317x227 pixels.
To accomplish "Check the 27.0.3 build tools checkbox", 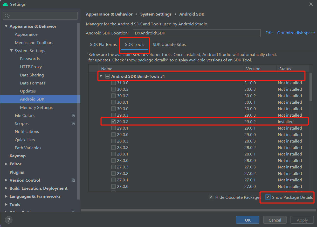I will point(113,167).
